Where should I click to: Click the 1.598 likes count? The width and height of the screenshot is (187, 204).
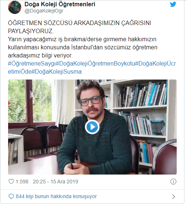point(22,182)
